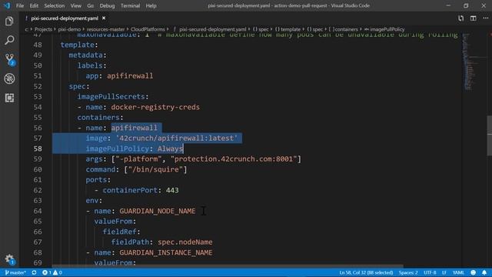
Task: Click the Projects breadcrumb segment
Action: (43, 29)
